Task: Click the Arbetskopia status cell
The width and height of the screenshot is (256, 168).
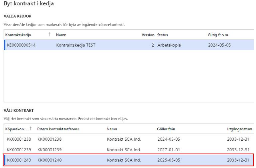Action: (169, 45)
